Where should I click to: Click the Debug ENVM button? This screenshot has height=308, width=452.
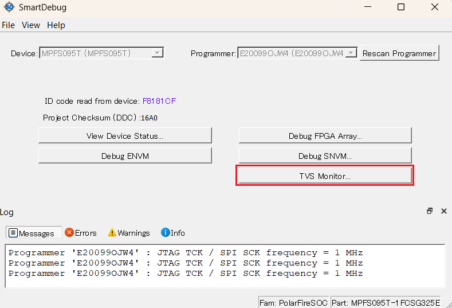pyautogui.click(x=125, y=156)
